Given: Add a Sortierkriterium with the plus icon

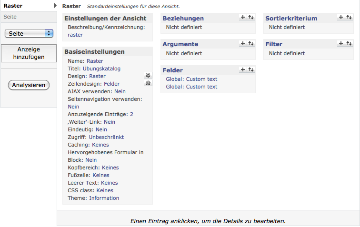Looking at the screenshot, I should [341, 17].
